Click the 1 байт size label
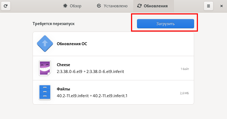This screenshot has height=119, width=227. tap(185, 69)
